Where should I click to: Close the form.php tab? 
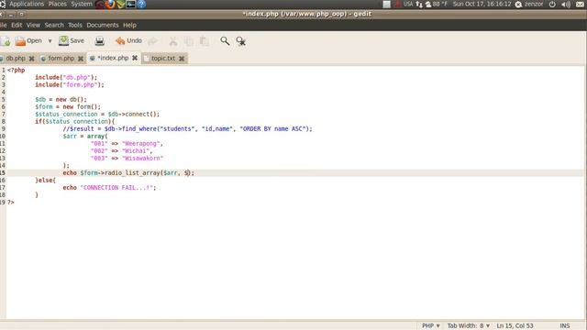[x=81, y=59]
